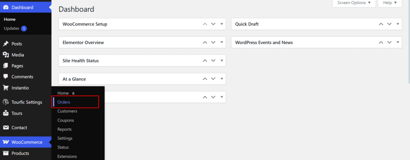The height and width of the screenshot is (160, 410).
Task: Move Elementor Overview widget up
Action: click(x=205, y=42)
